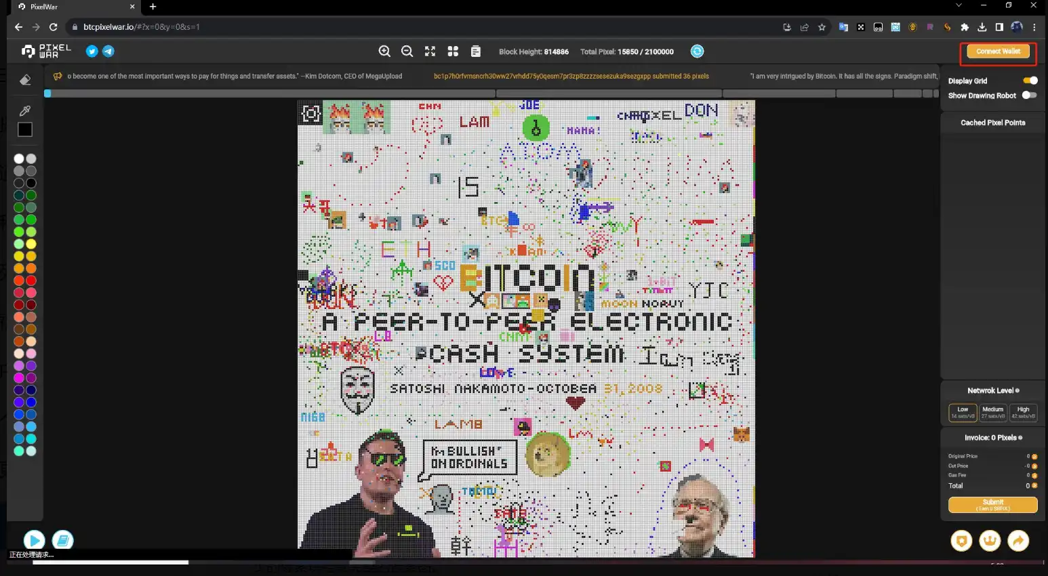Submit the pixel invoice
1048x576 pixels.
[992, 505]
